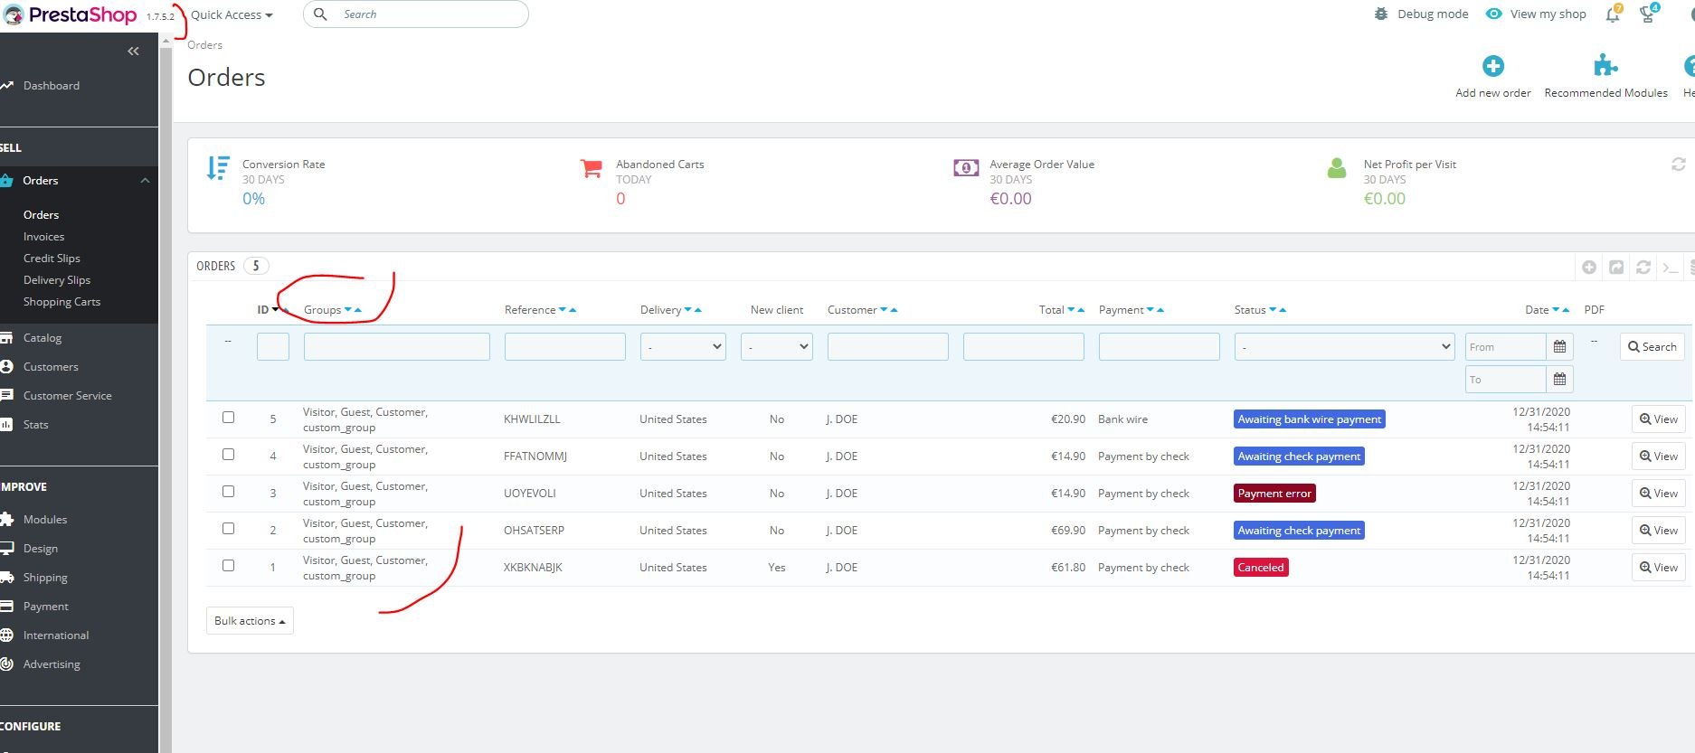
Task: Refresh the KPI statistics panel
Action: (x=1678, y=165)
